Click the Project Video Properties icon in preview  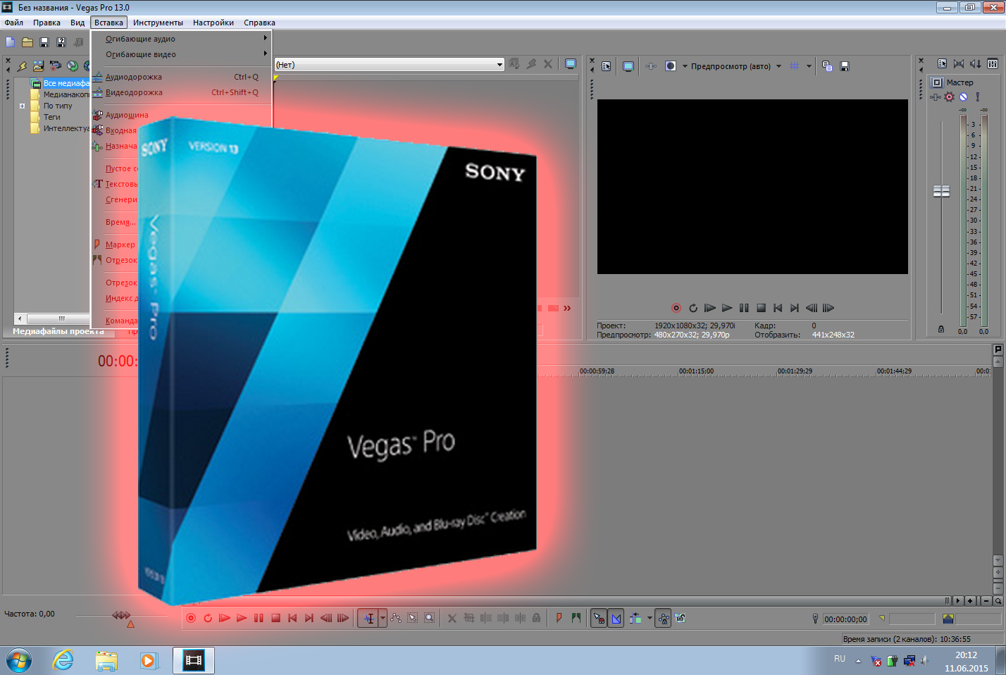tap(607, 66)
